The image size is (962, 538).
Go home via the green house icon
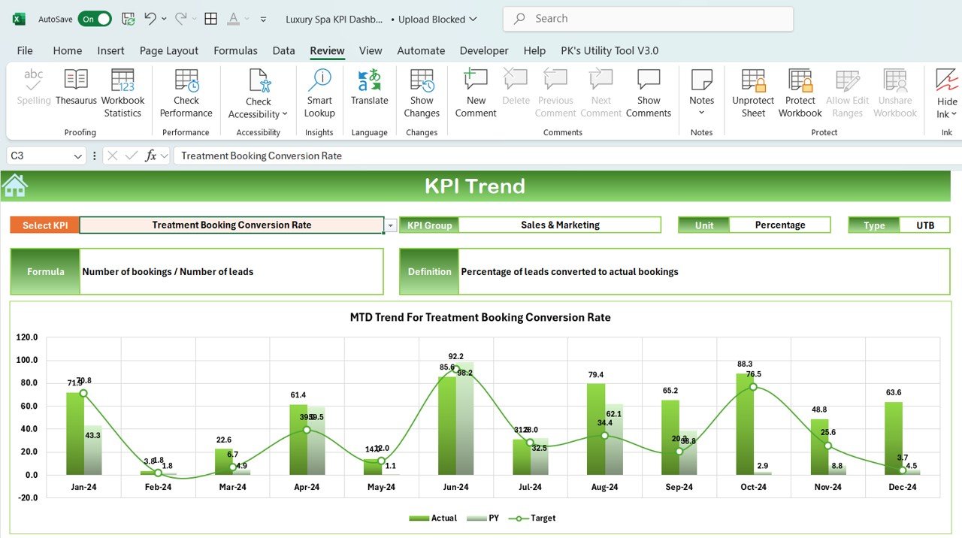[15, 185]
